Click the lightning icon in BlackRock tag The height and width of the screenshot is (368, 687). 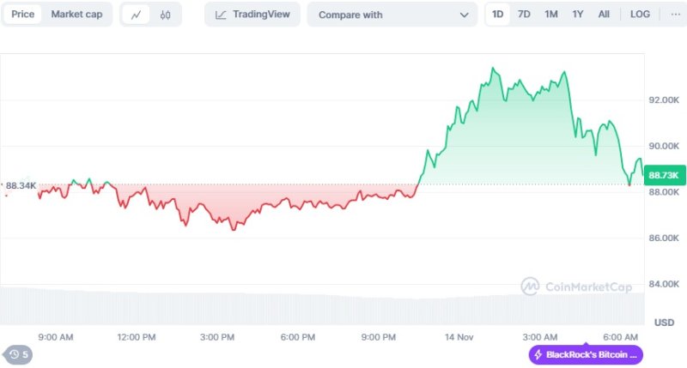[538, 354]
